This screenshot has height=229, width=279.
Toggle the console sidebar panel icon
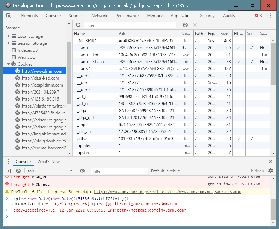tap(8, 171)
